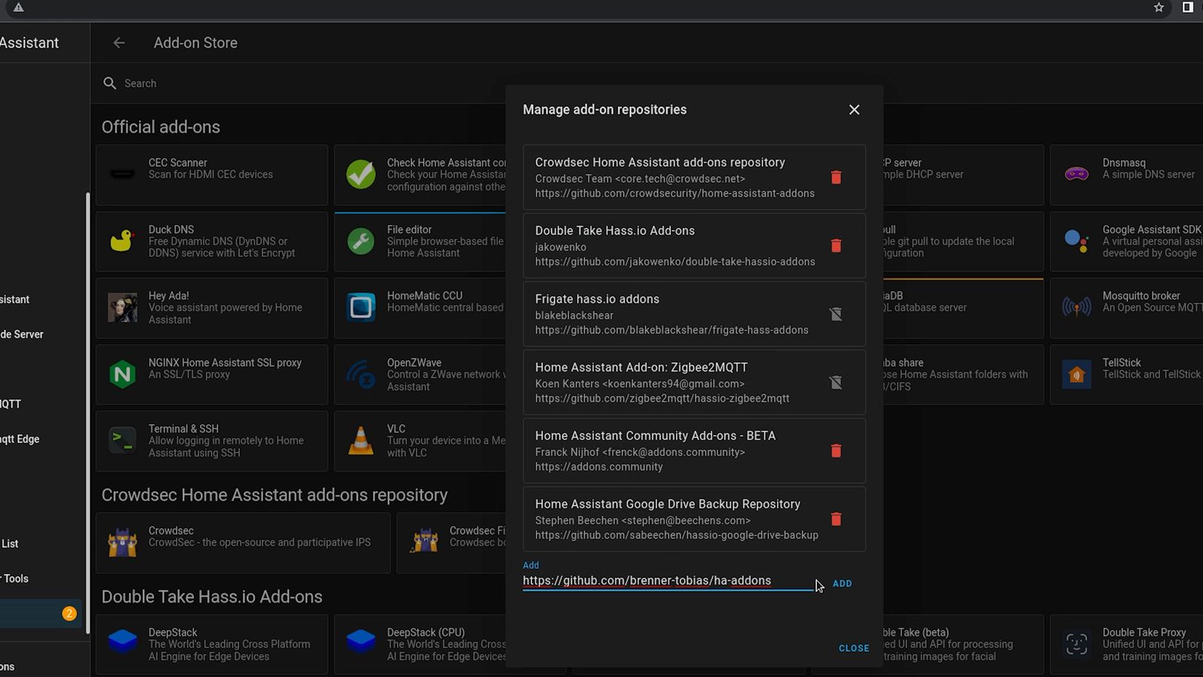Screen dimensions: 1203x677
Task: Close the Manage add-on repositories dialog with X
Action: [854, 110]
